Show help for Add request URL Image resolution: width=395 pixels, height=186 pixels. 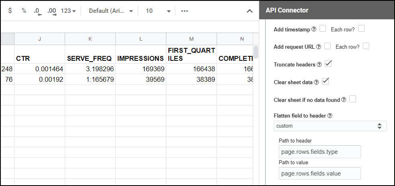(x=318, y=47)
